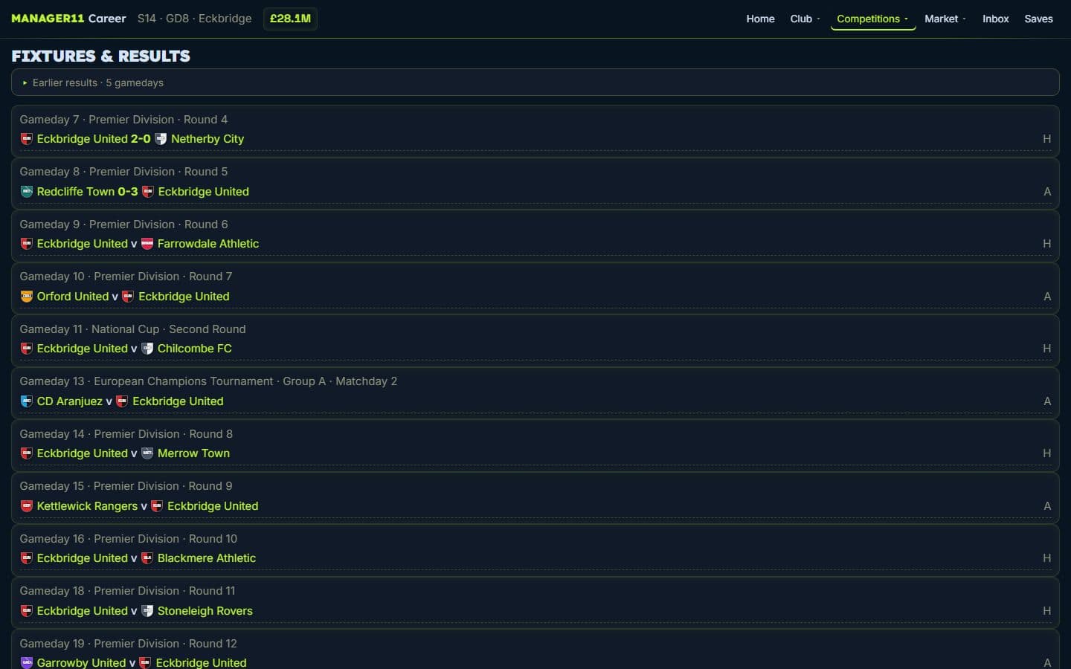
Task: Open the Competitions dropdown menu
Action: pyautogui.click(x=872, y=19)
